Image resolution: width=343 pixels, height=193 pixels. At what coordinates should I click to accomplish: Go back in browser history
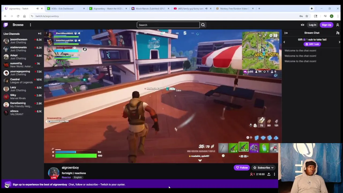[x=5, y=16]
